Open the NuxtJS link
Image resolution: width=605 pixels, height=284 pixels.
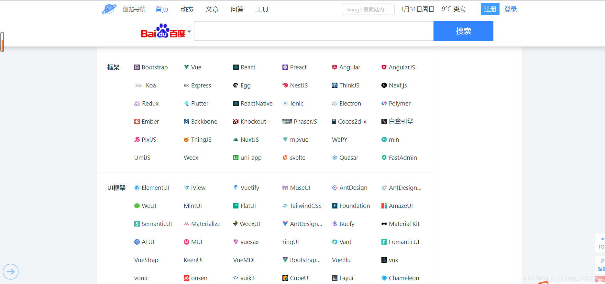[x=246, y=139]
